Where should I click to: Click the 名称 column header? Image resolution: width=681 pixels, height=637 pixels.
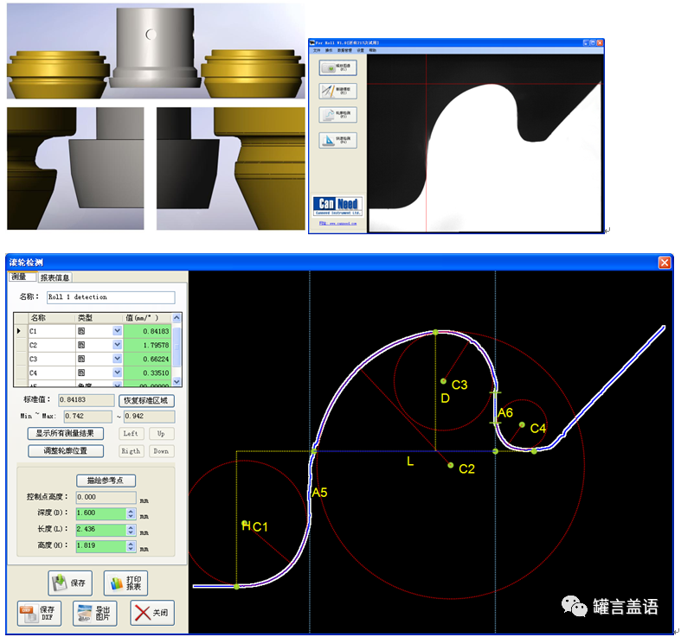52,318
